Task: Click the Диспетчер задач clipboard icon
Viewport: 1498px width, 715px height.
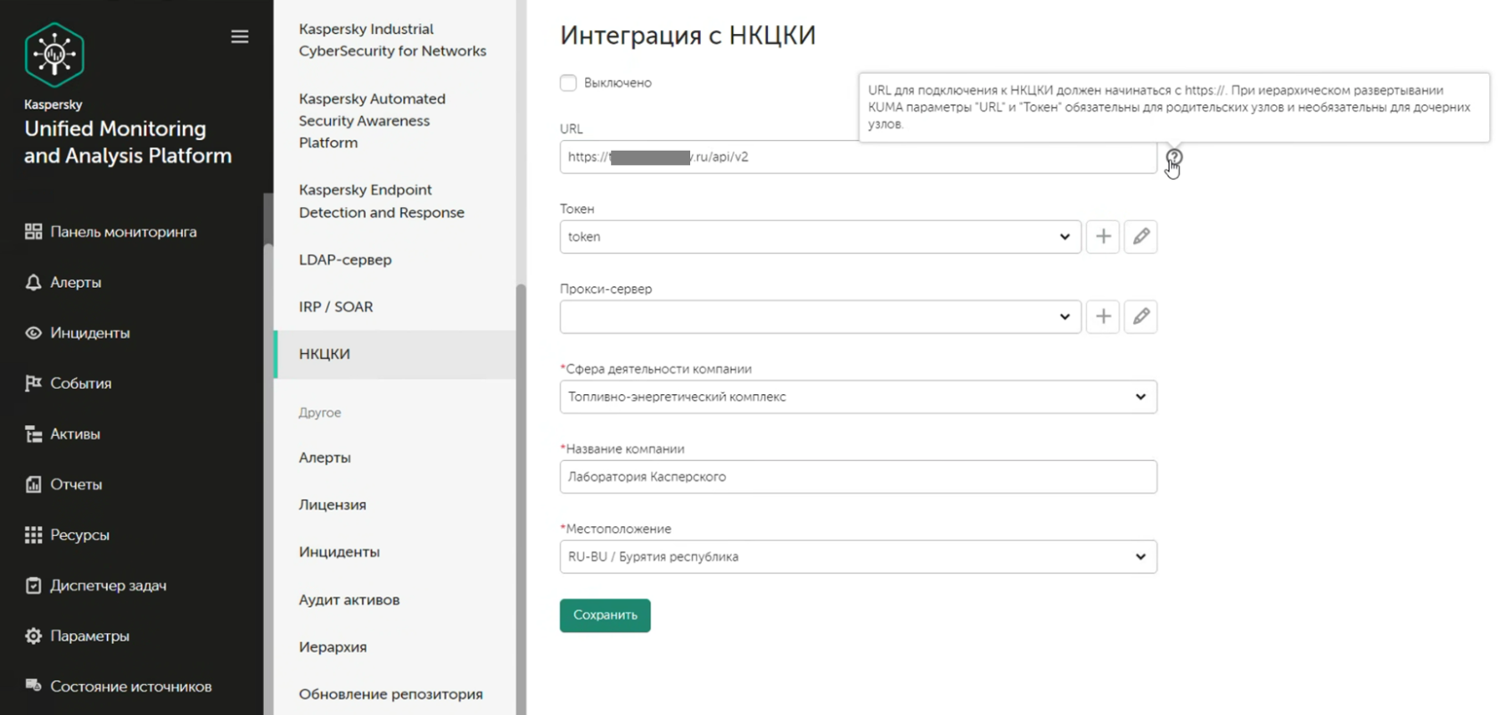Action: pos(33,586)
